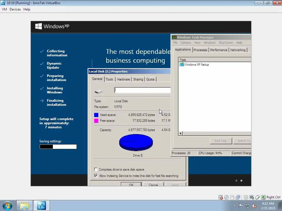Image resolution: width=282 pixels, height=211 pixels.
Task: Click the Windows XP logo banner
Action: tap(52, 26)
